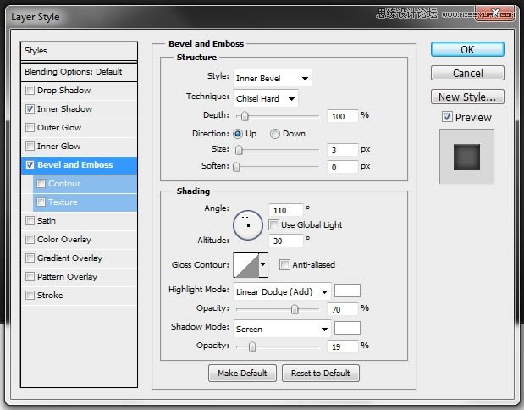
Task: Click the Soften value field
Action: pyautogui.click(x=343, y=167)
